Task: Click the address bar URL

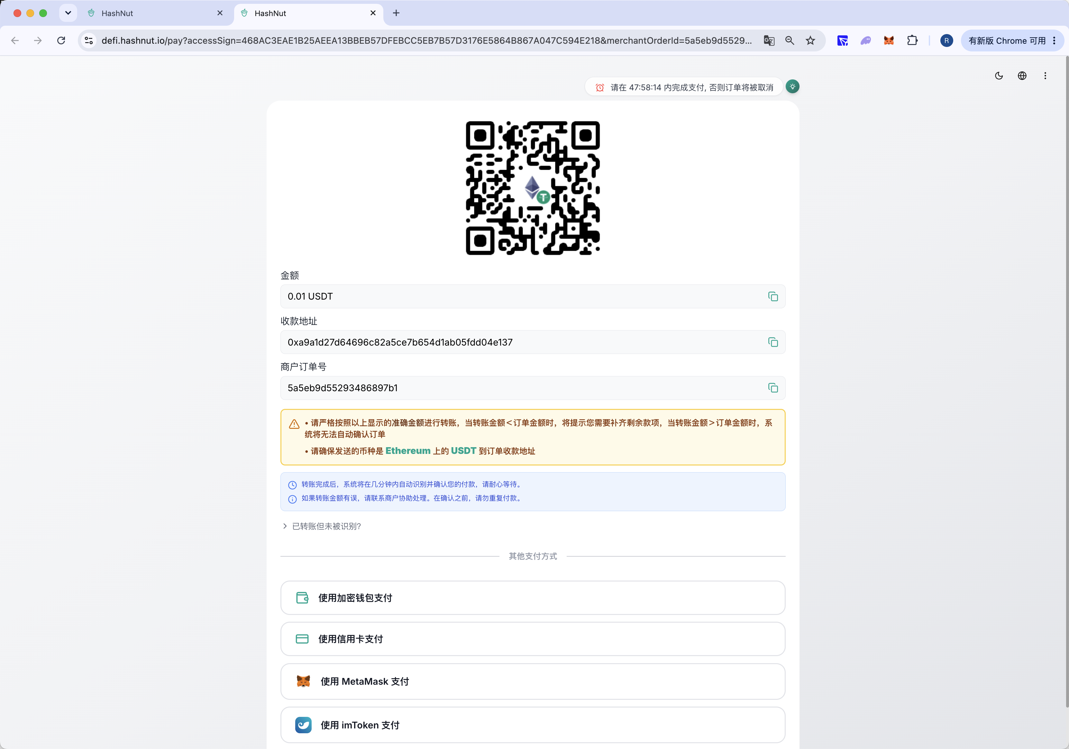Action: (426, 41)
